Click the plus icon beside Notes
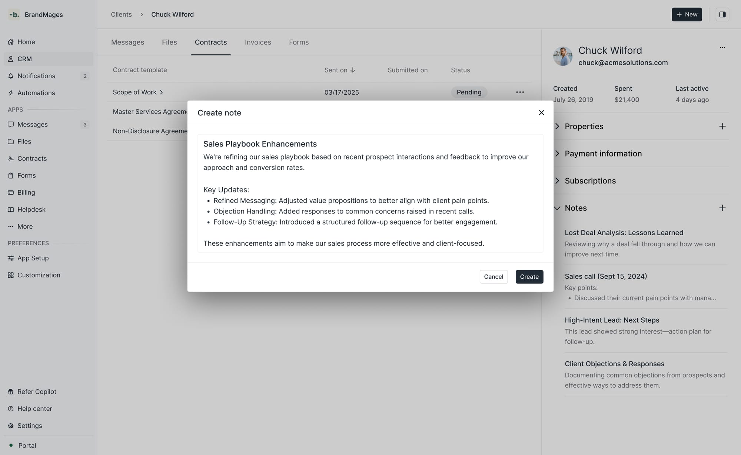 [722, 208]
